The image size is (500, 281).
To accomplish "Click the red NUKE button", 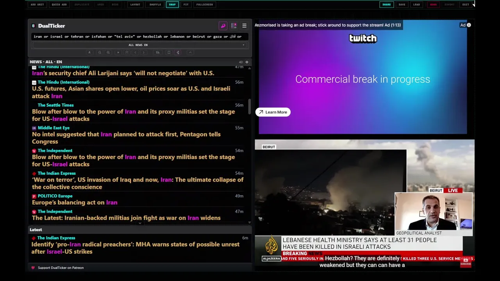I will tap(433, 5).
